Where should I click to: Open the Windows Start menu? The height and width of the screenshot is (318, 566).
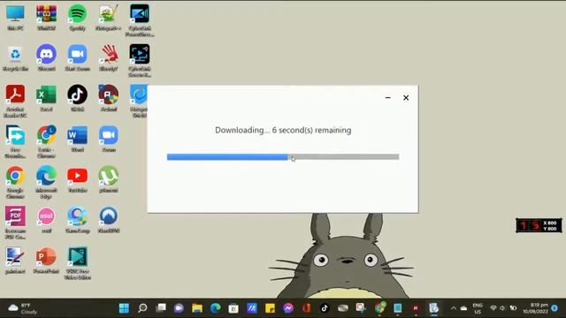(x=124, y=308)
